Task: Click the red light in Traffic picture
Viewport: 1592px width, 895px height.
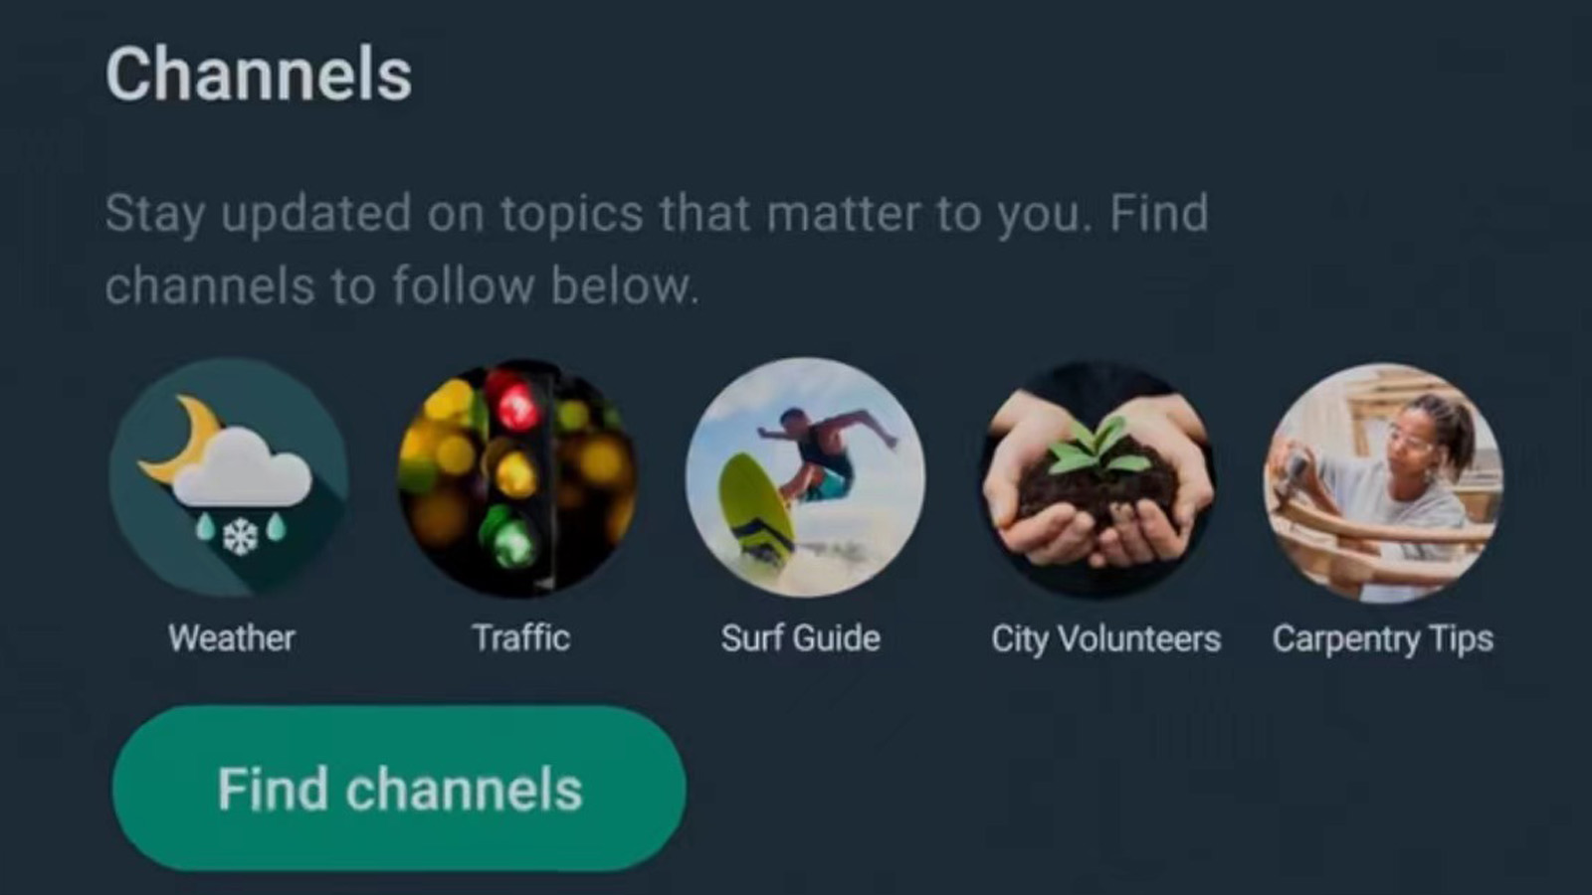Action: tap(516, 403)
